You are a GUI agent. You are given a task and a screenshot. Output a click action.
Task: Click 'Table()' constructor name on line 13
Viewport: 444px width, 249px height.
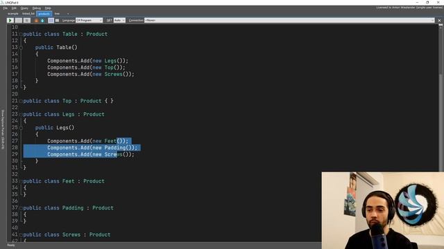tap(67, 48)
